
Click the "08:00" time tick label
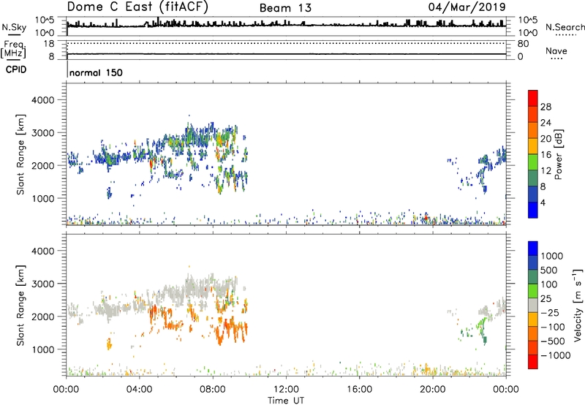tap(213, 390)
